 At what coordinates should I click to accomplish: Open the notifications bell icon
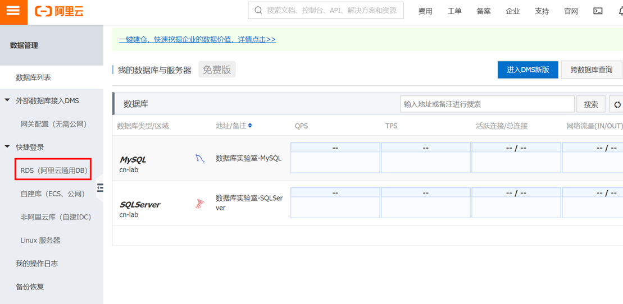(620, 11)
